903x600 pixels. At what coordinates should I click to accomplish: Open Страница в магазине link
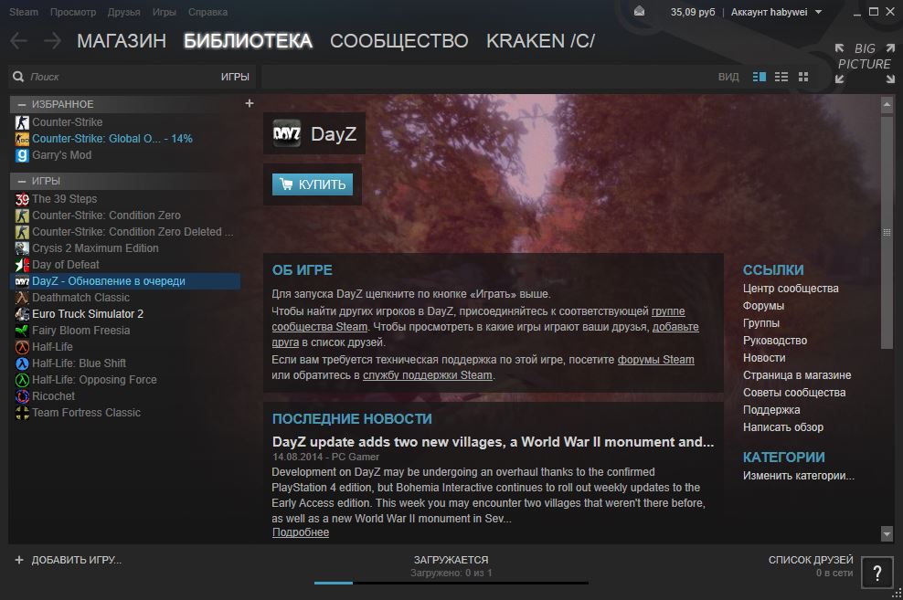tap(796, 375)
